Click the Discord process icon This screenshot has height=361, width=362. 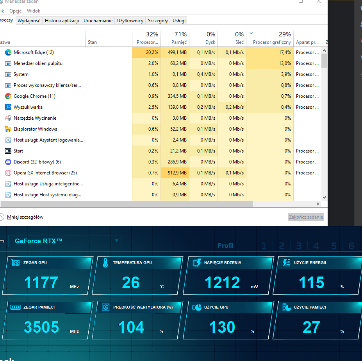(x=8, y=162)
